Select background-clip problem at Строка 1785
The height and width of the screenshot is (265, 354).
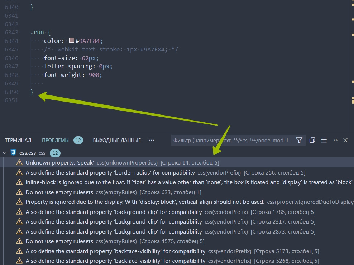point(177,212)
